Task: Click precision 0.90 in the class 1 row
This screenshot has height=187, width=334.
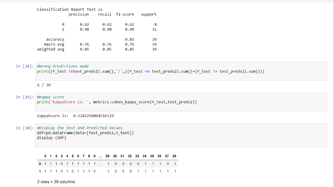Action: pyautogui.click(x=84, y=29)
